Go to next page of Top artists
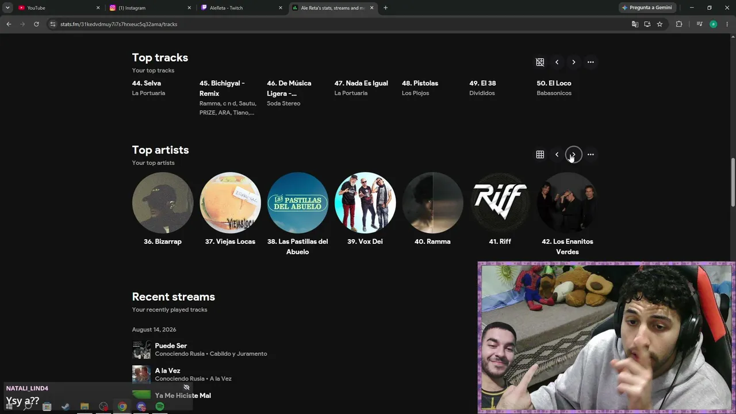The width and height of the screenshot is (736, 414). click(573, 155)
